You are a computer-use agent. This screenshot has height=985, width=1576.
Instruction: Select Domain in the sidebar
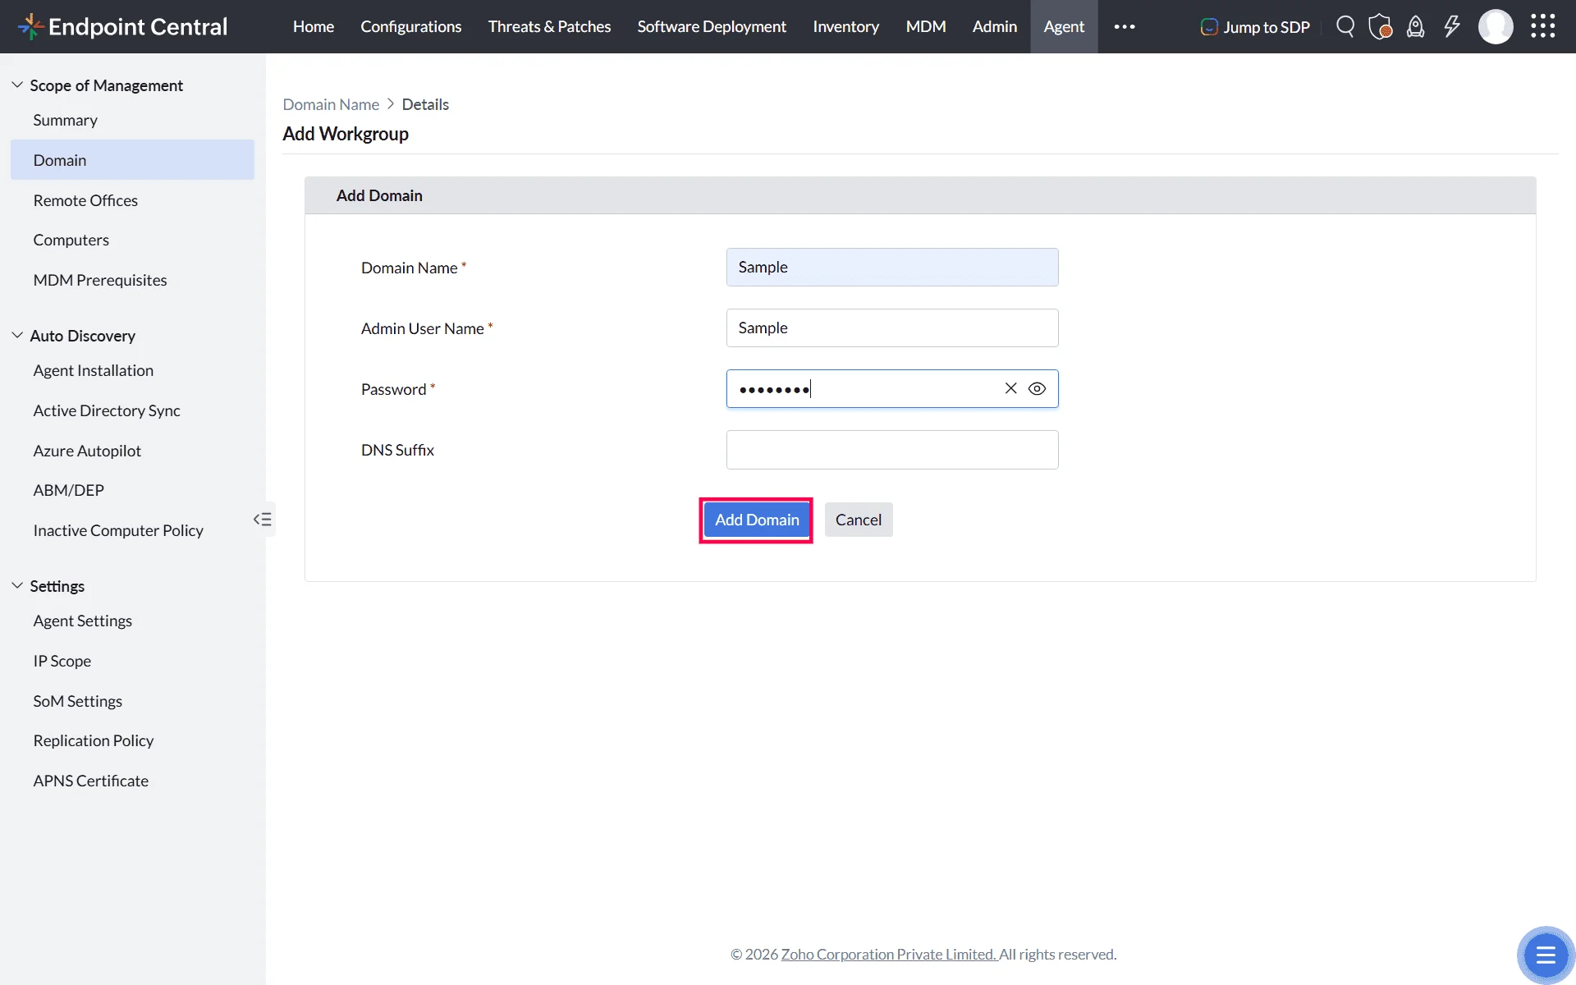(x=132, y=159)
